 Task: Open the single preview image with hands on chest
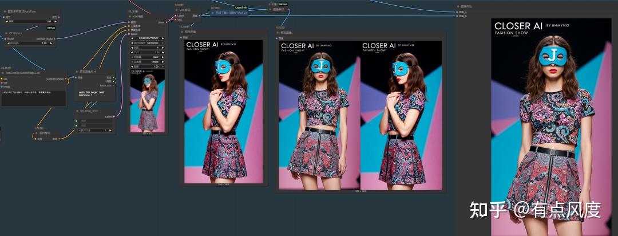224,111
